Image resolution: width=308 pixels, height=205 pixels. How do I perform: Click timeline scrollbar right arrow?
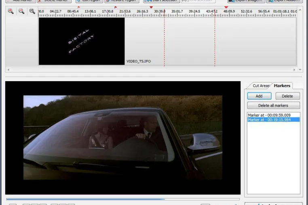click(294, 70)
